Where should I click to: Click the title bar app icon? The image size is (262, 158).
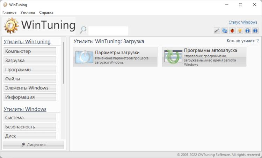(x=5, y=5)
